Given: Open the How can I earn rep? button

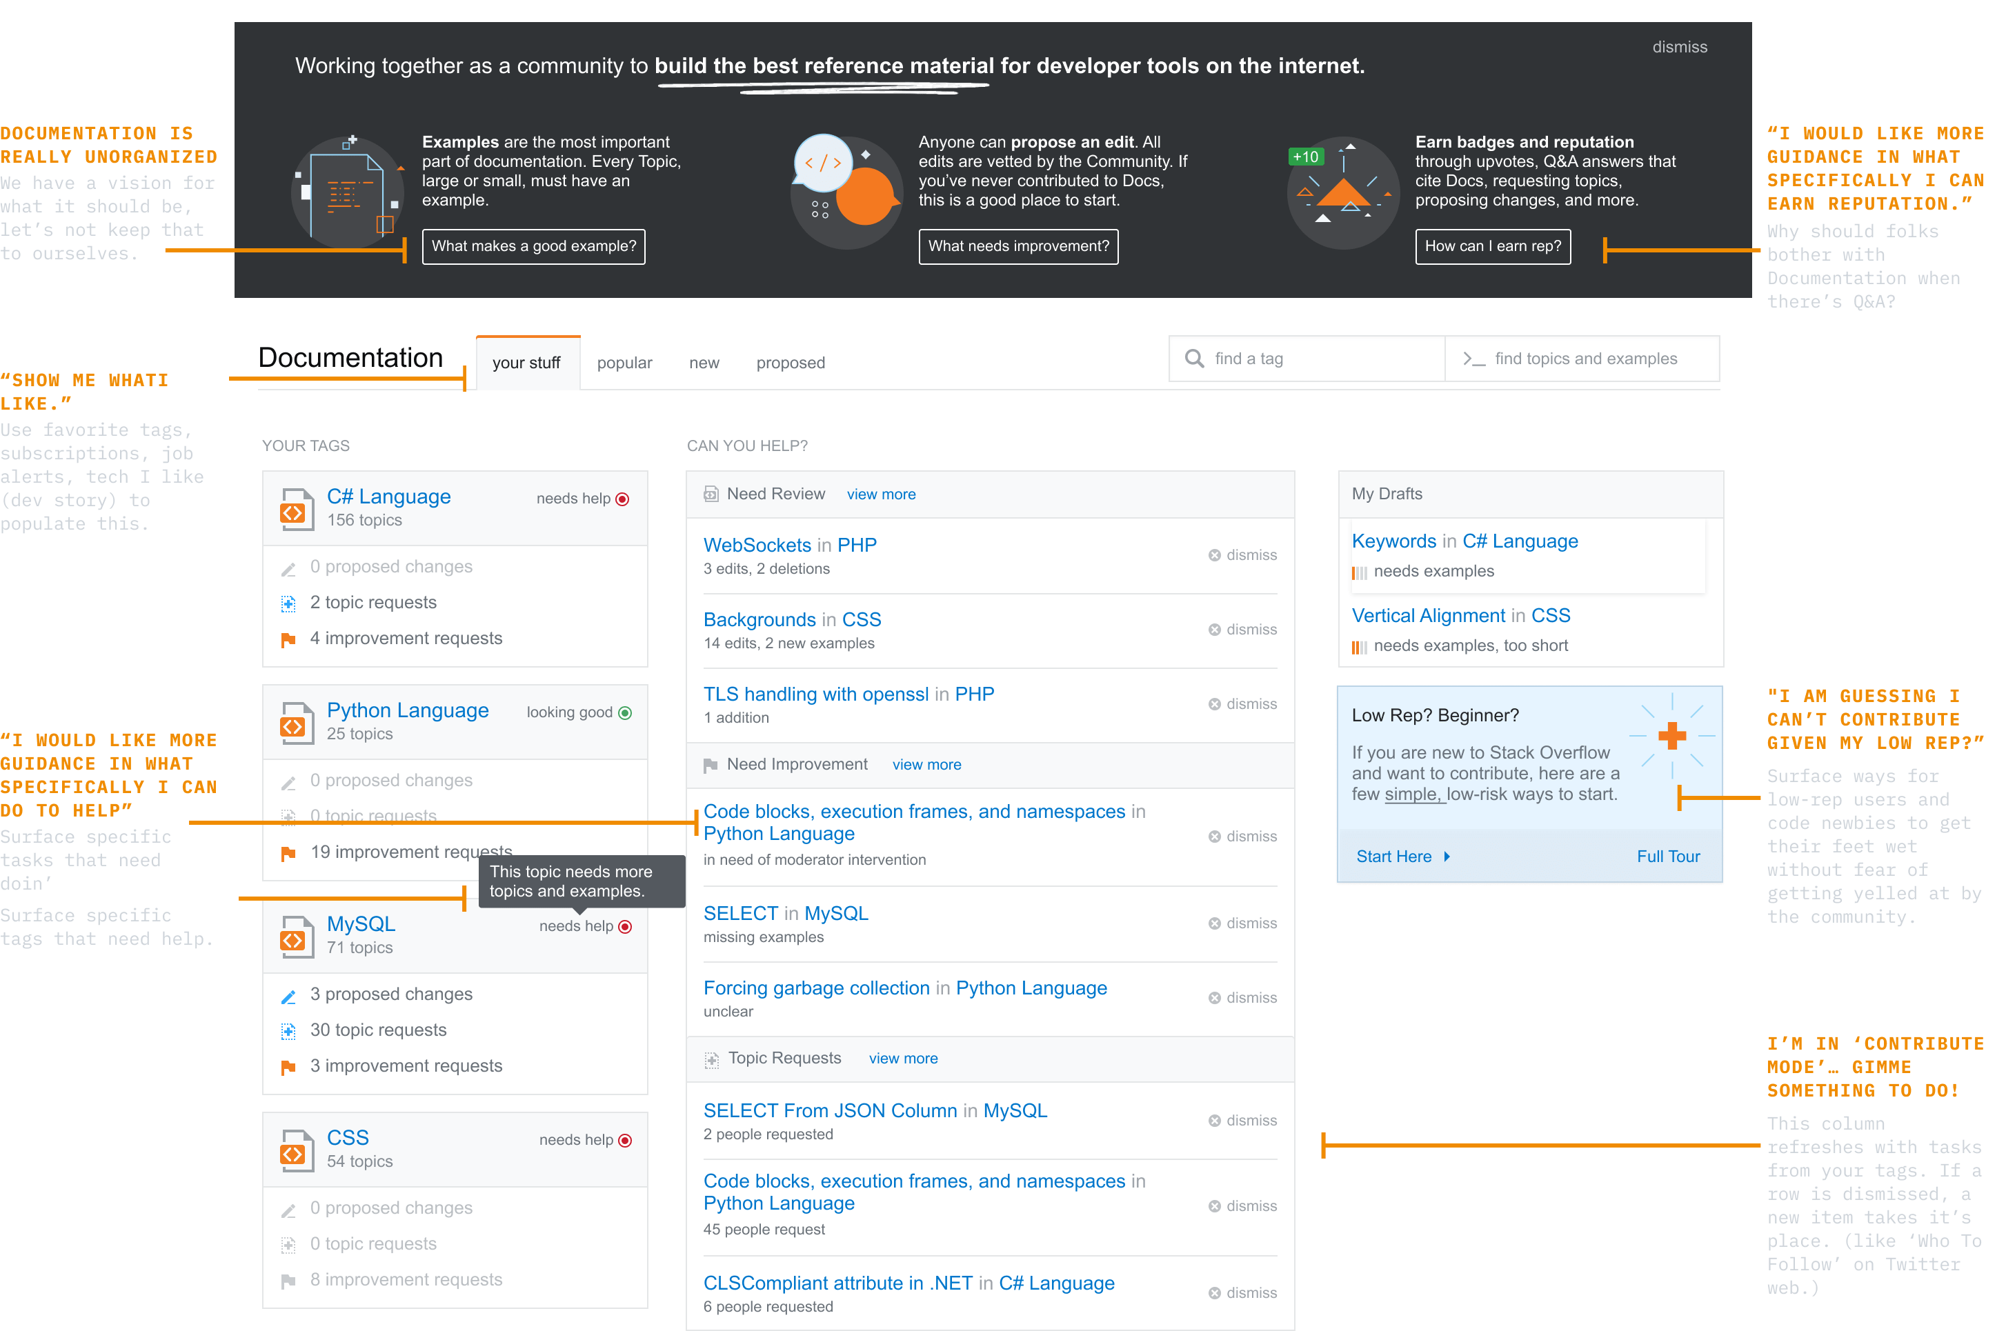Looking at the screenshot, I should pos(1491,246).
